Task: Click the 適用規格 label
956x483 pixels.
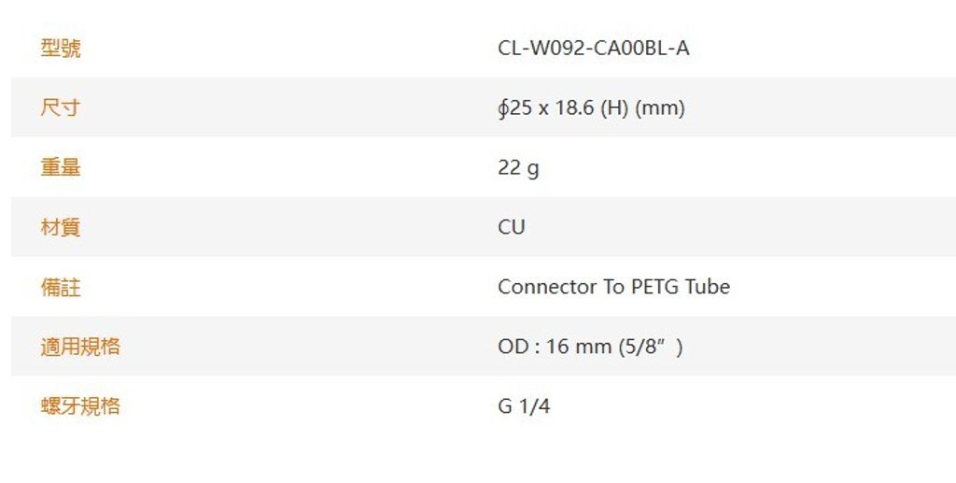Action: pyautogui.click(x=80, y=347)
